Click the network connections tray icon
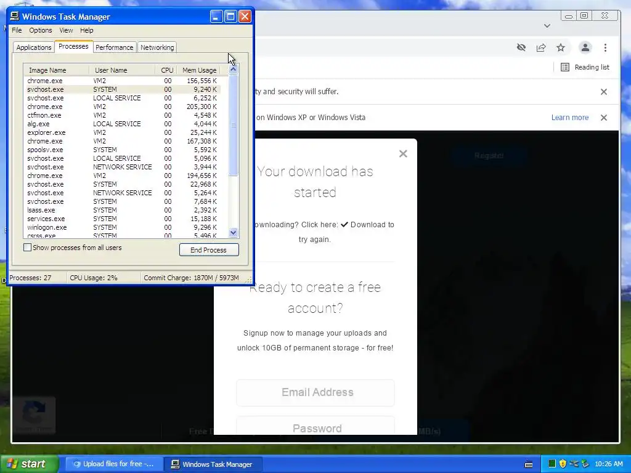This screenshot has height=473, width=631. (x=574, y=464)
